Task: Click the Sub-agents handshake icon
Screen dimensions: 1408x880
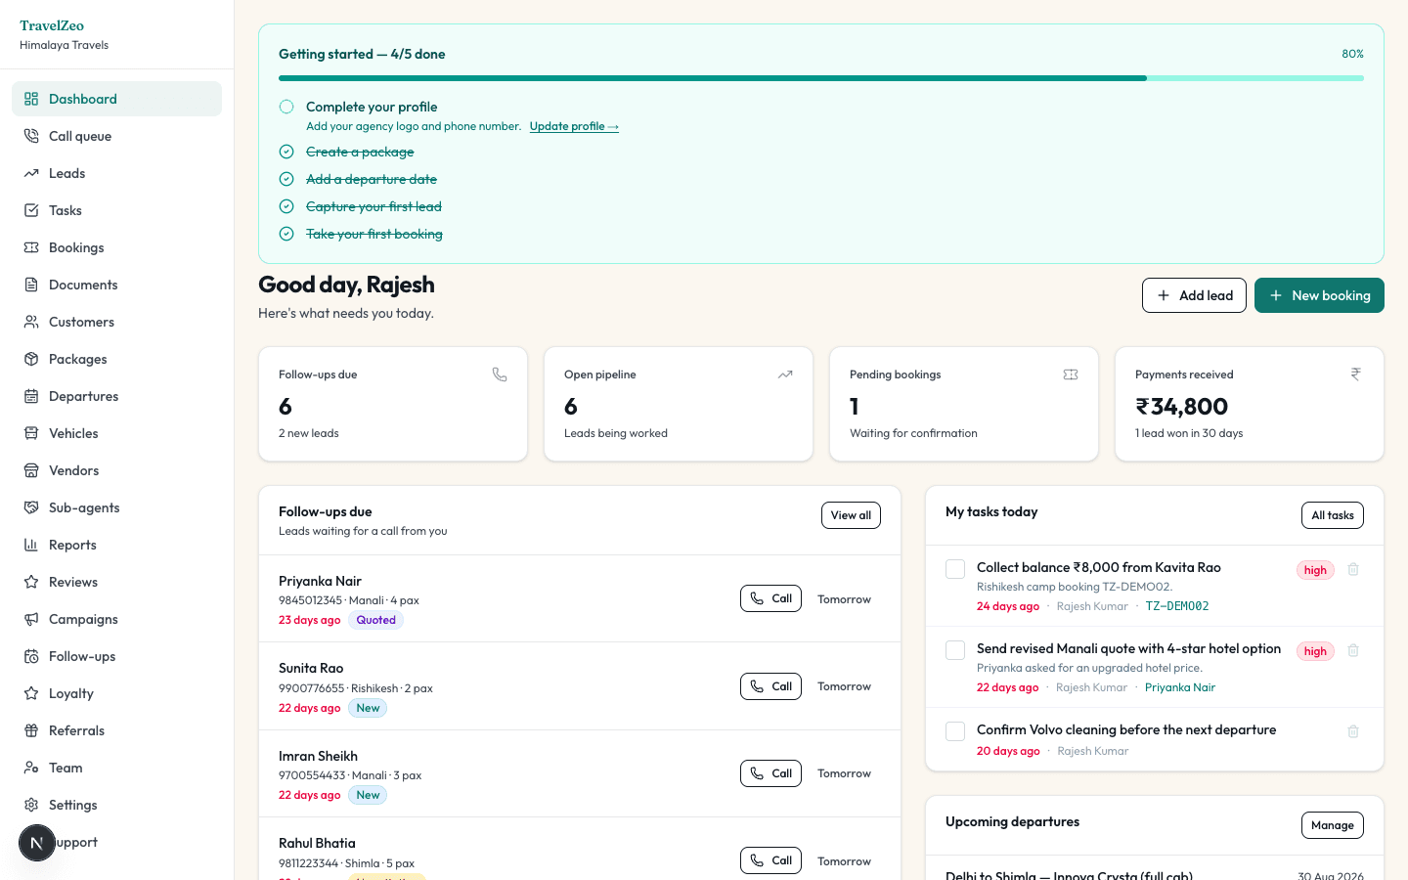Action: (x=31, y=507)
